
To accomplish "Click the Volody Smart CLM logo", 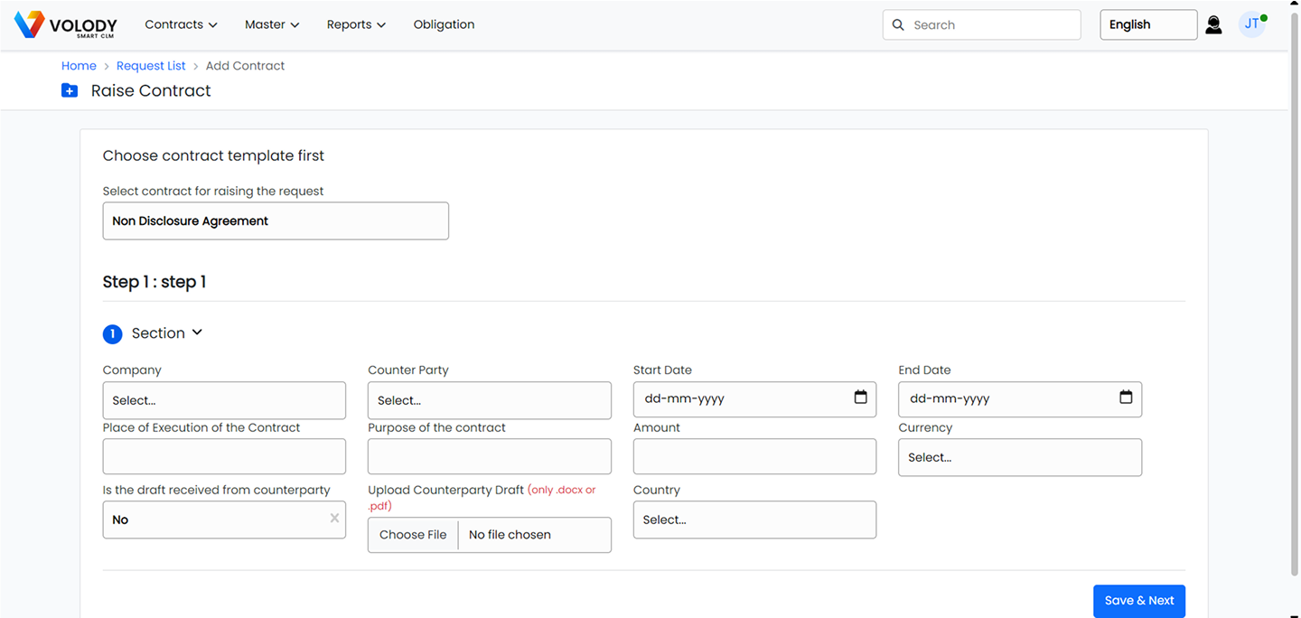I will [x=67, y=25].
